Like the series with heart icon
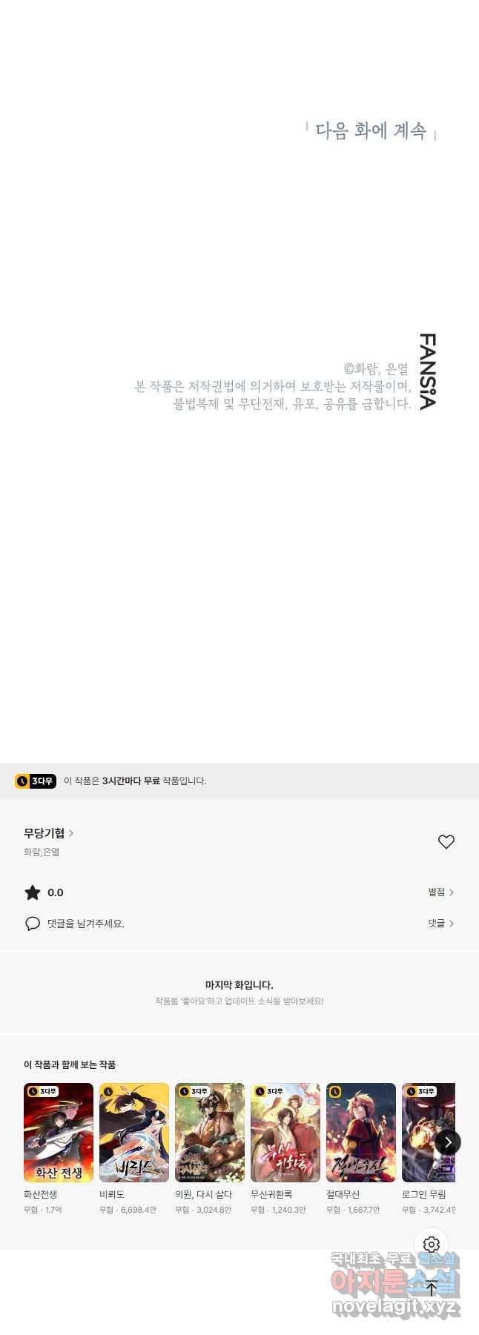The width and height of the screenshot is (479, 1335). (x=446, y=841)
